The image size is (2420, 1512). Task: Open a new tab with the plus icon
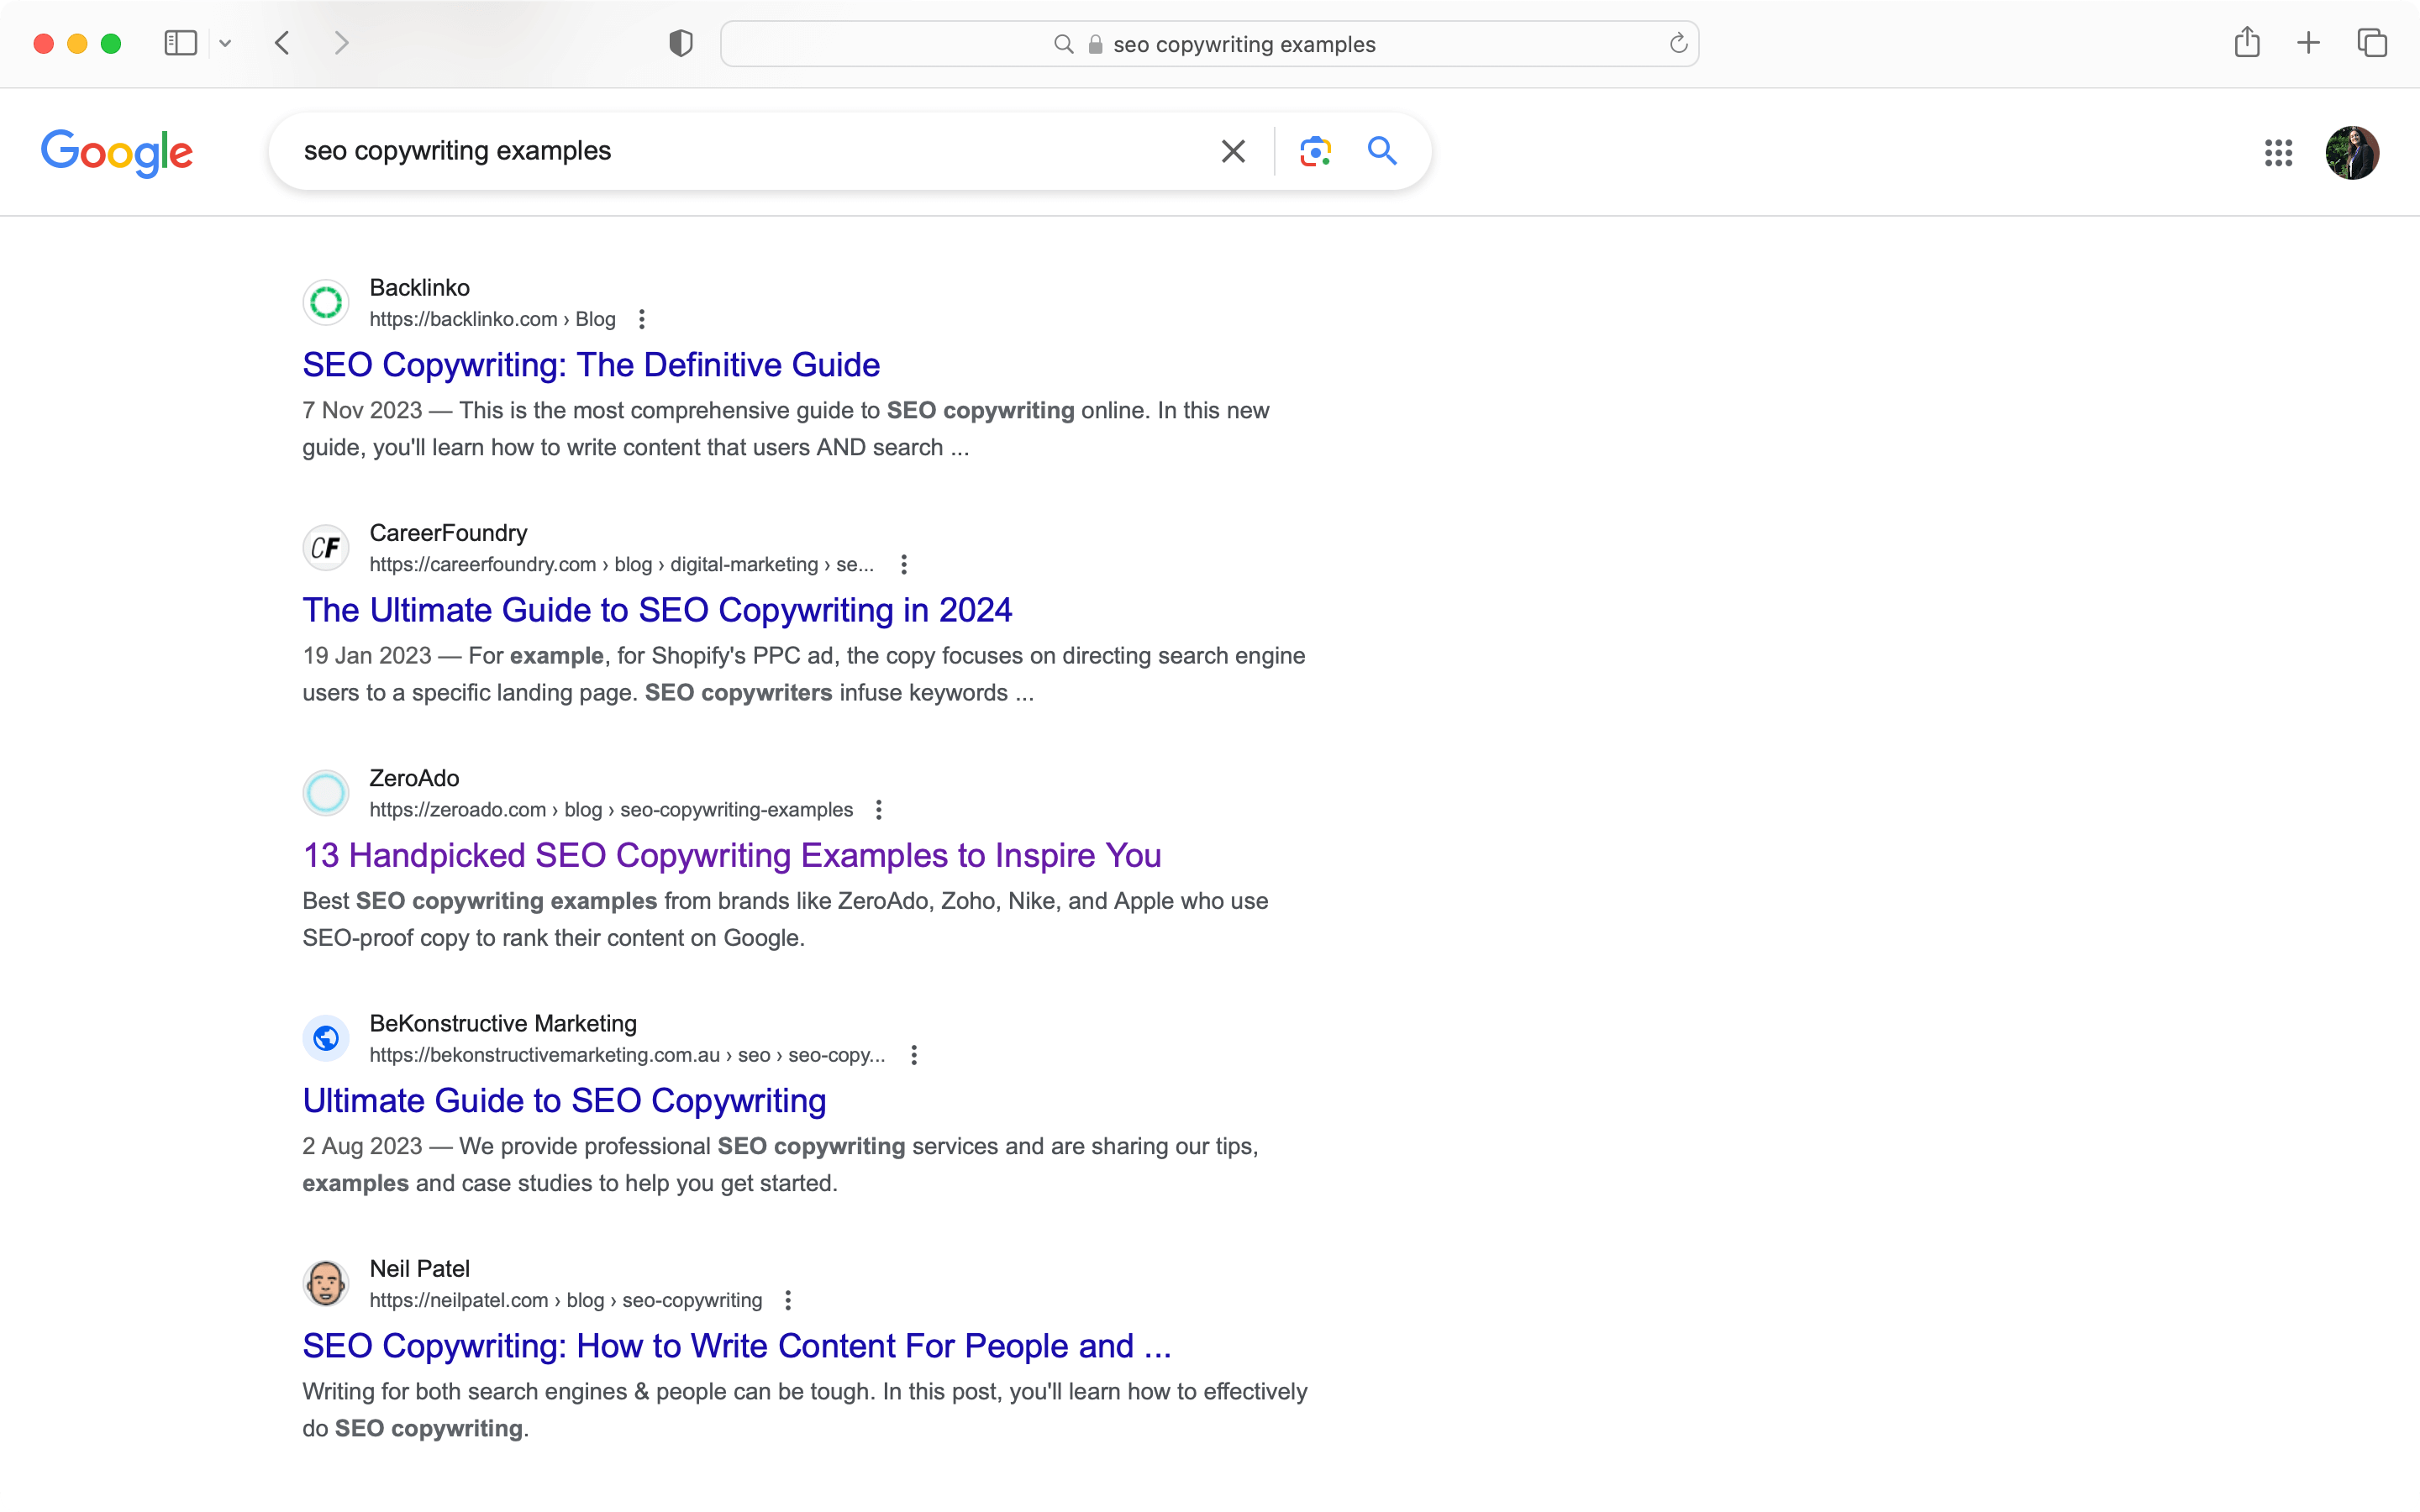point(2308,43)
